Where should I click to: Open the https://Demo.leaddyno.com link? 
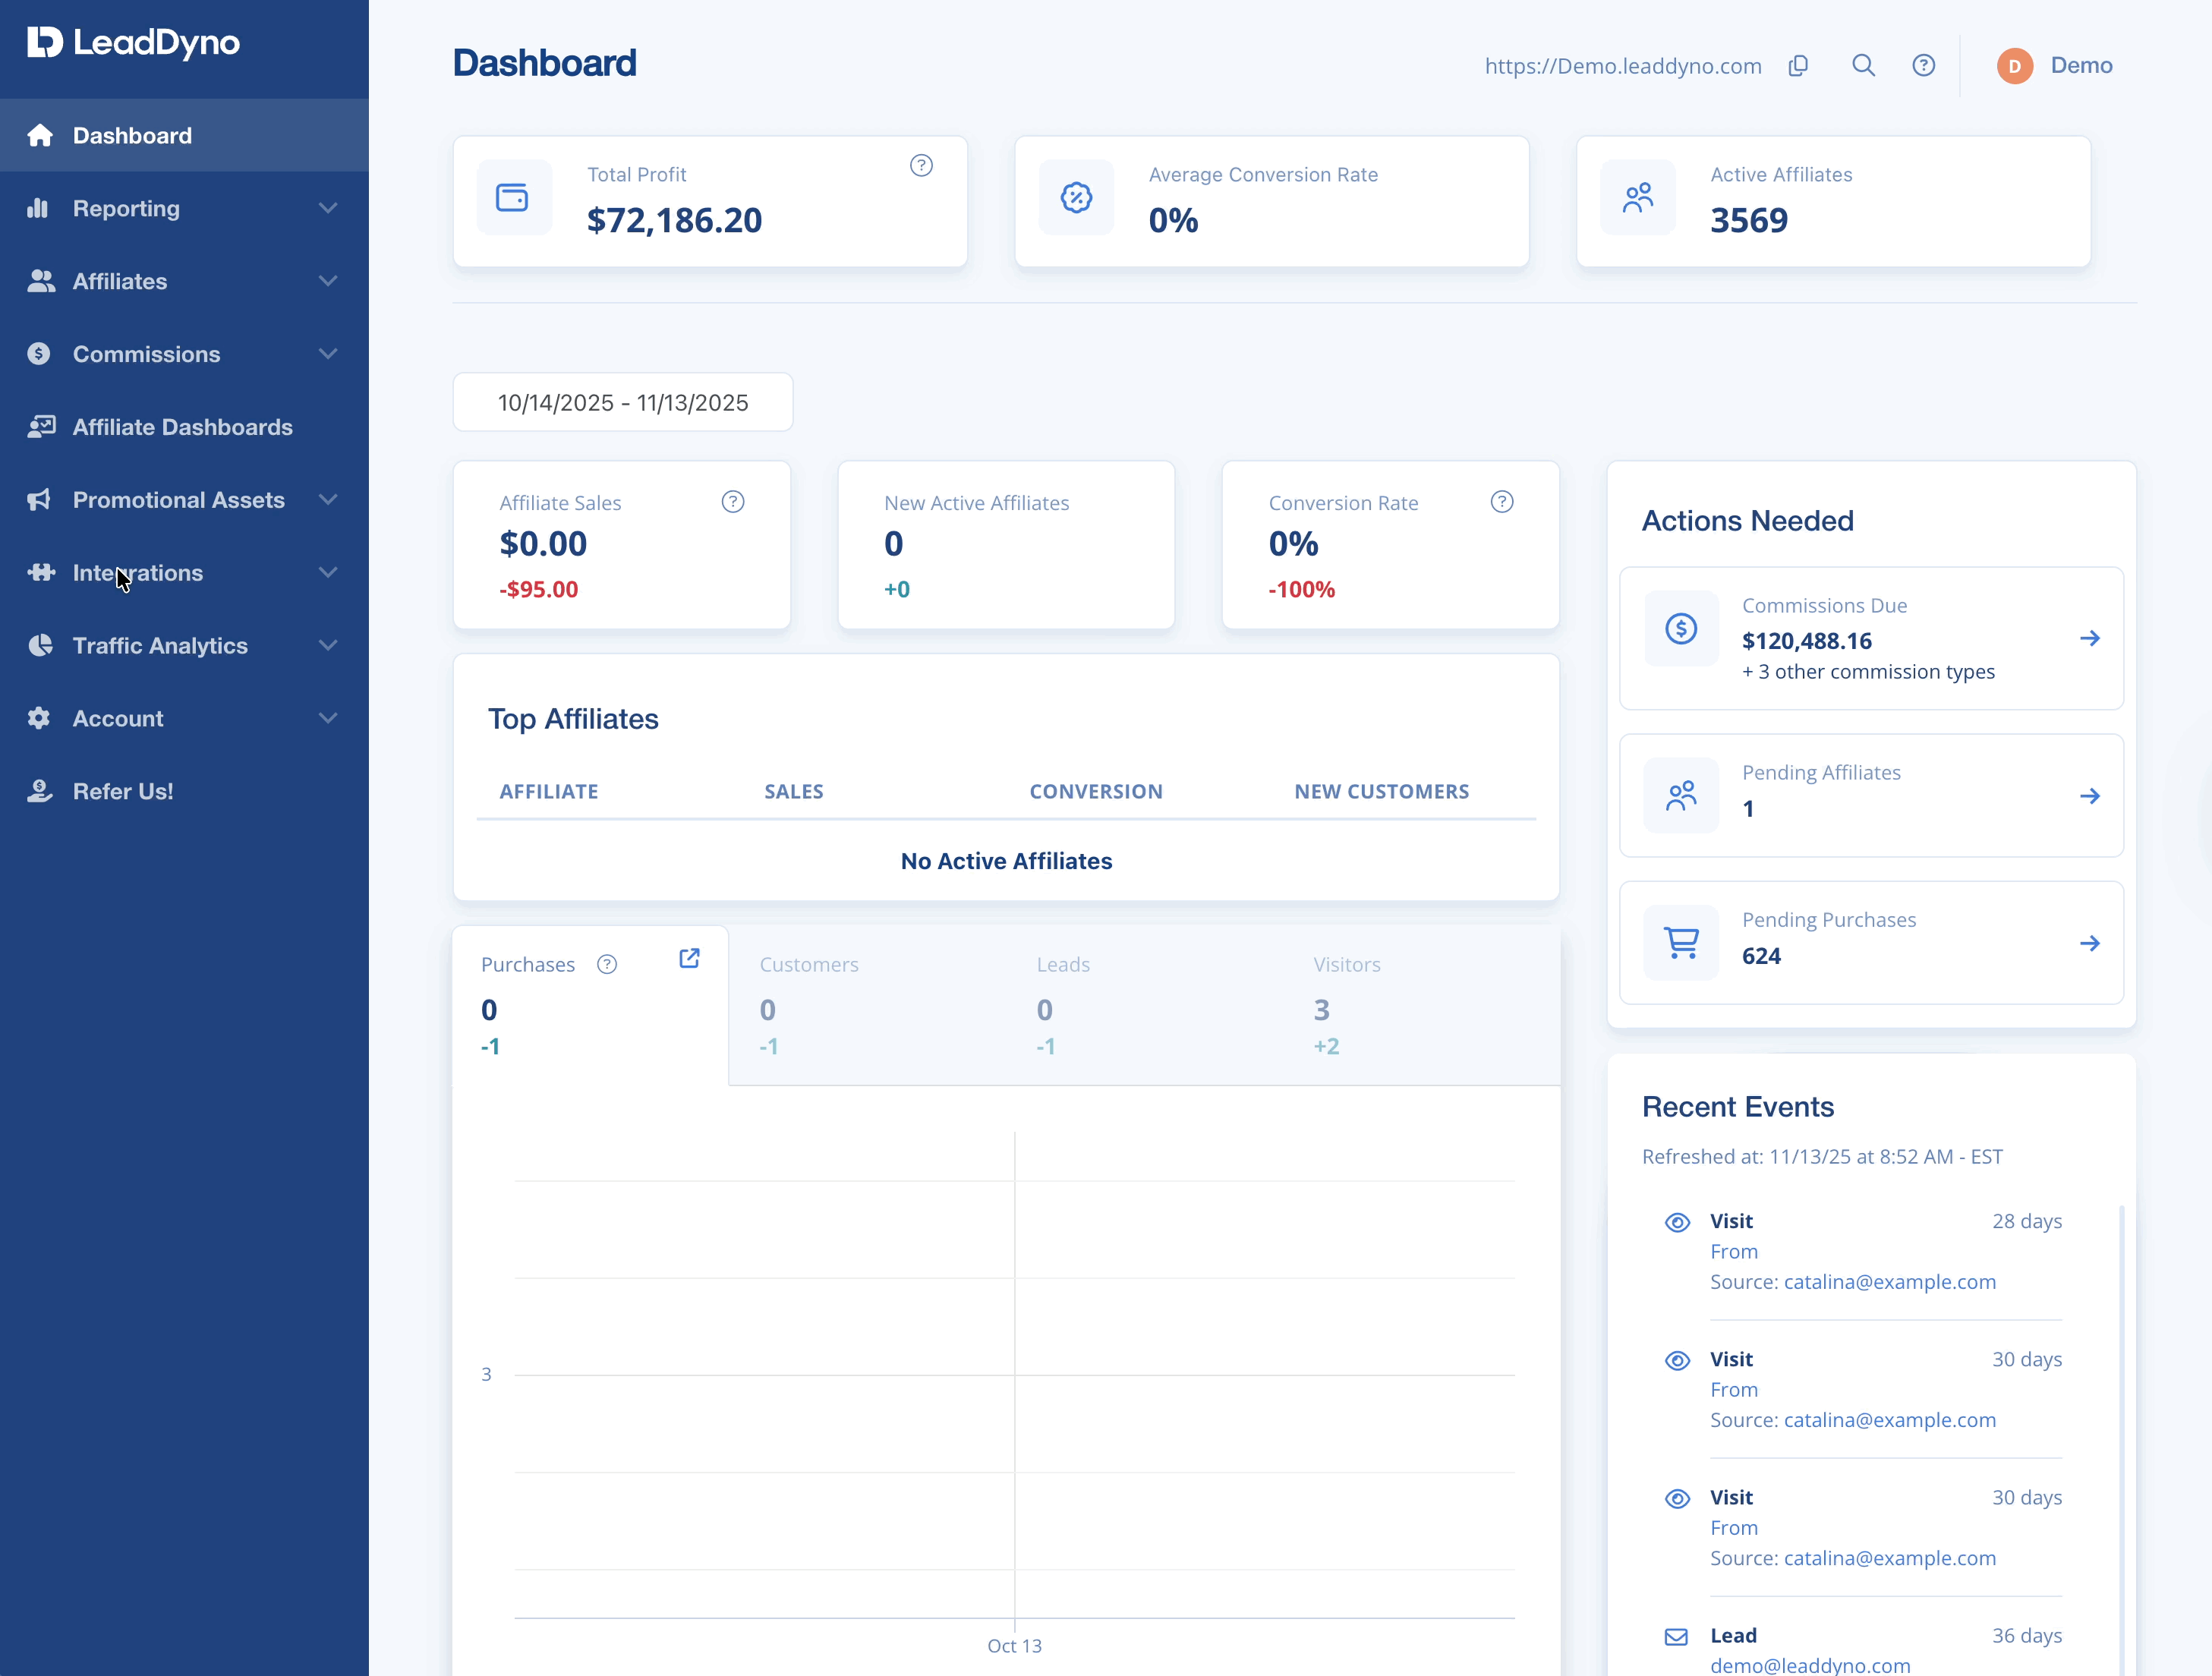click(1623, 66)
